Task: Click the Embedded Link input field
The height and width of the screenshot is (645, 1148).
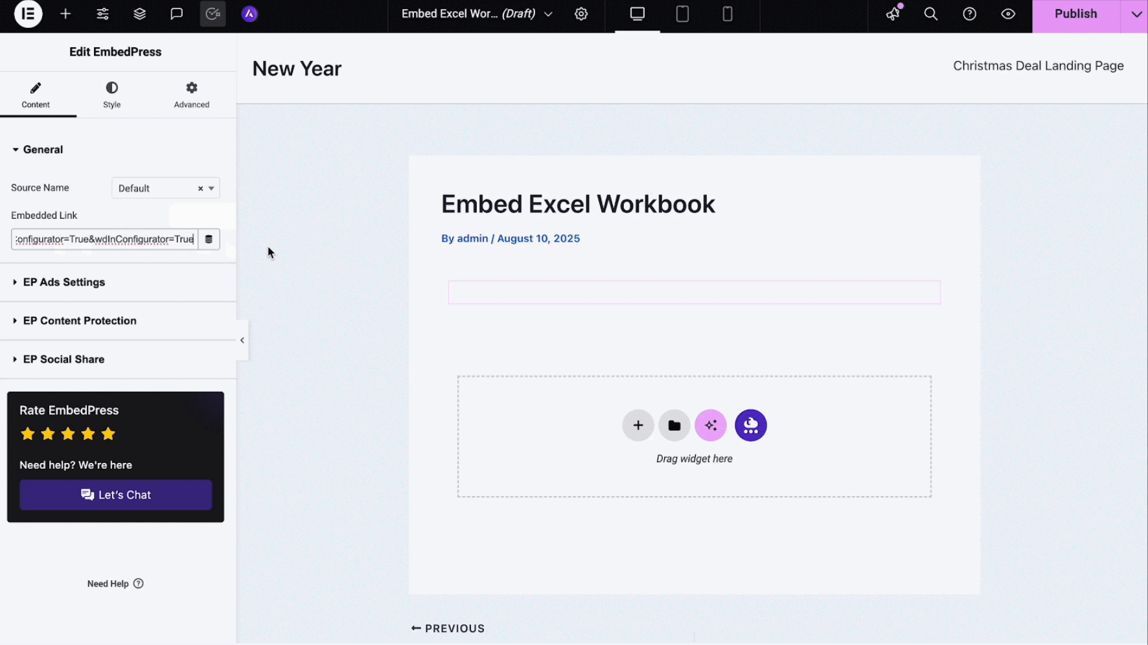Action: tap(104, 240)
